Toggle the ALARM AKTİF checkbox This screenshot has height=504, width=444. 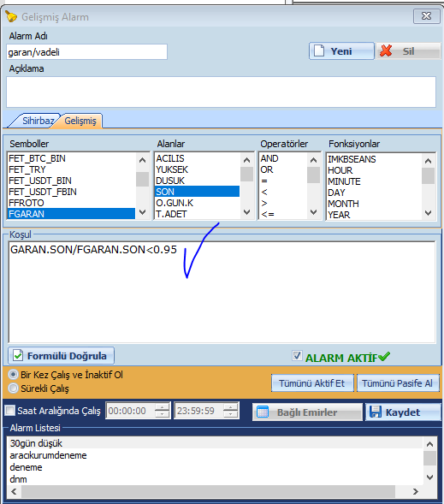coord(297,355)
